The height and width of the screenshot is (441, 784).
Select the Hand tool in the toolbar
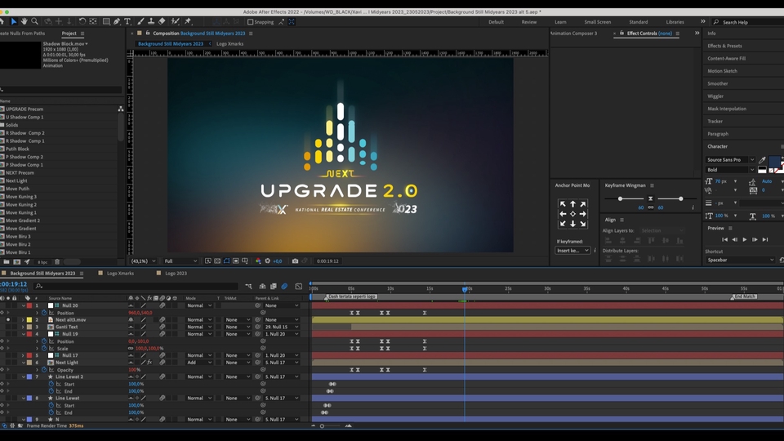click(x=24, y=21)
